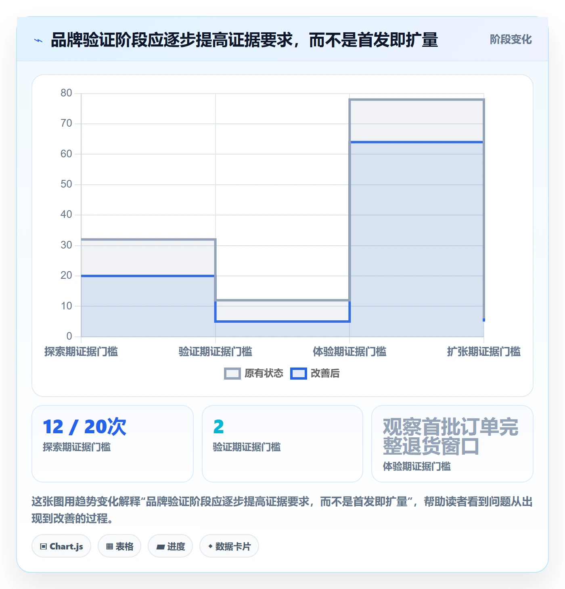Click the 扩张期证据门槛 x-axis label
The image size is (565, 589).
click(484, 352)
